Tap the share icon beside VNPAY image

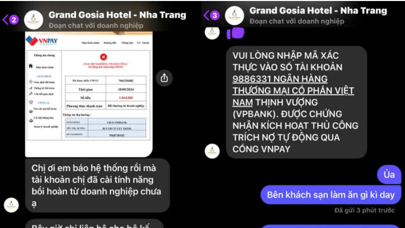coord(164,78)
